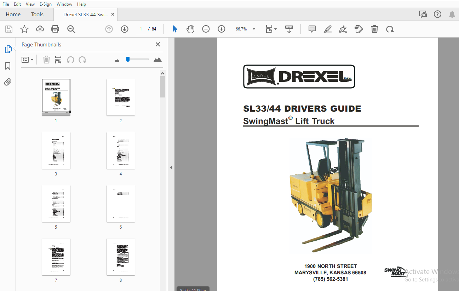Open thumbnails panel options dropdown

[28, 60]
